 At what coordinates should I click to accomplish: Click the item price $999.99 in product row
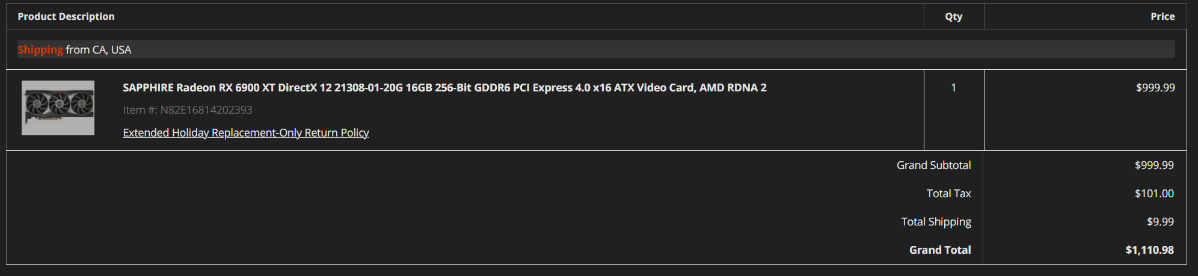[x=1155, y=88]
